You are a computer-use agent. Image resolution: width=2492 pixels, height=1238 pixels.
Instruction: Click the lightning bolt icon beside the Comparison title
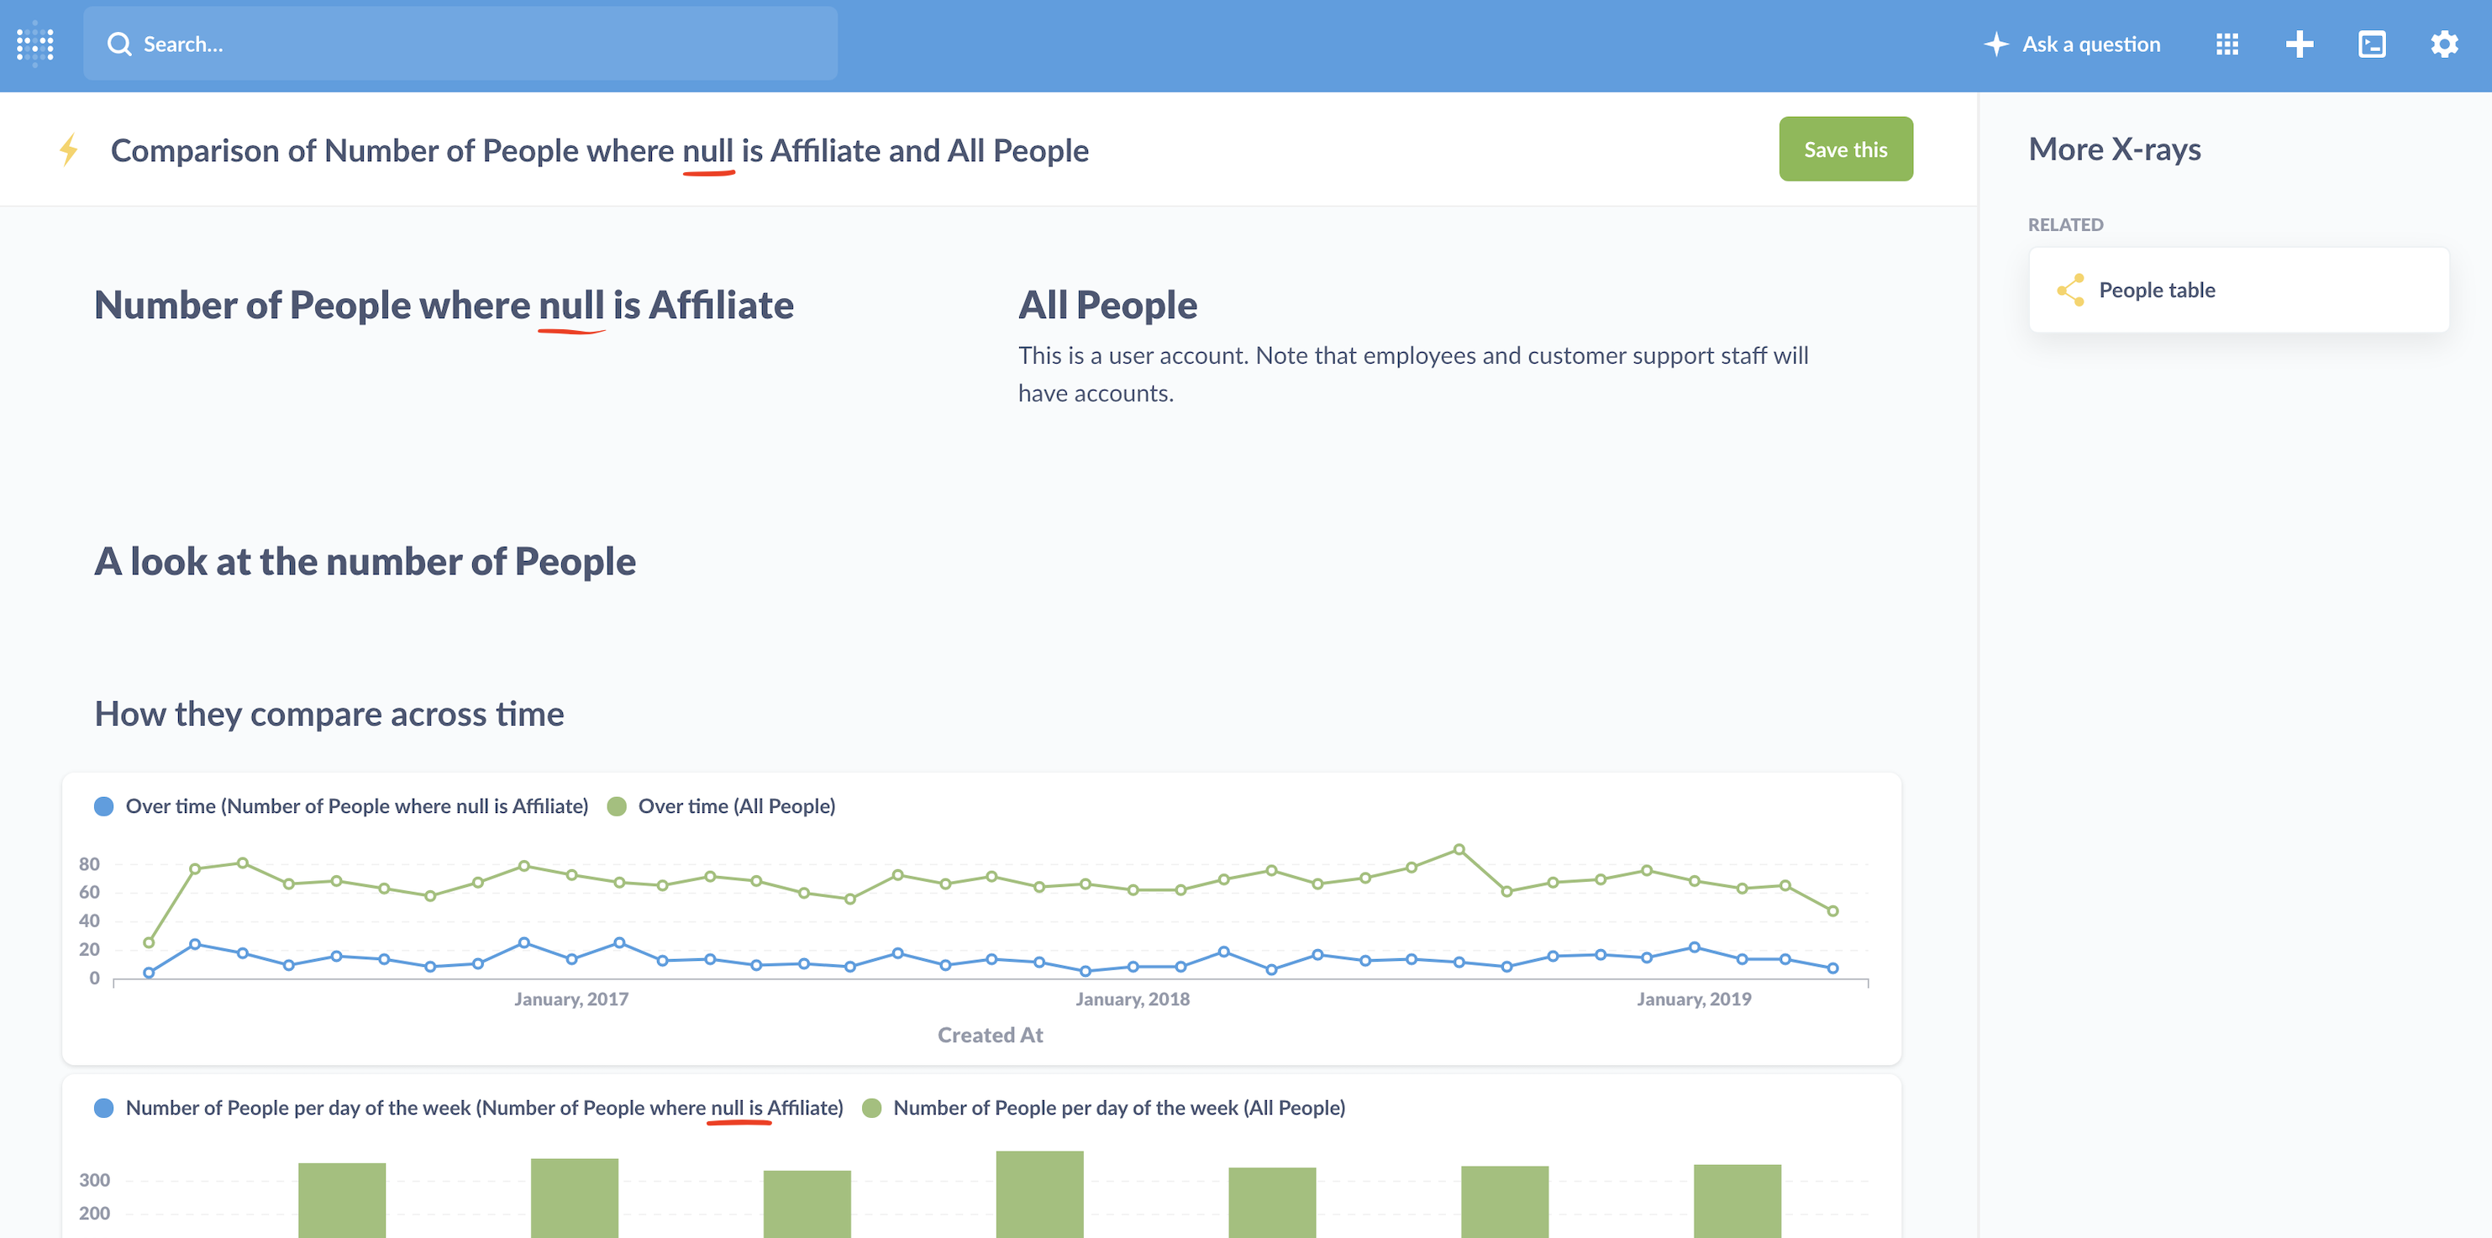[68, 150]
